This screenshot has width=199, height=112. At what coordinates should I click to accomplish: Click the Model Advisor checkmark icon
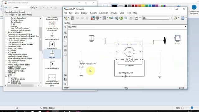click(x=175, y=18)
